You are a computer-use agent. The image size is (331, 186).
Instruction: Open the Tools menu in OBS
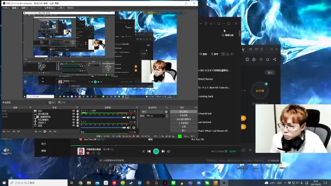[x=61, y=8]
